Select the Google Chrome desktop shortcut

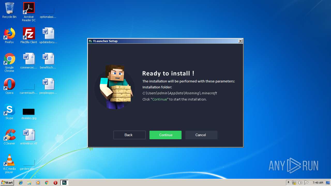pos(9,63)
